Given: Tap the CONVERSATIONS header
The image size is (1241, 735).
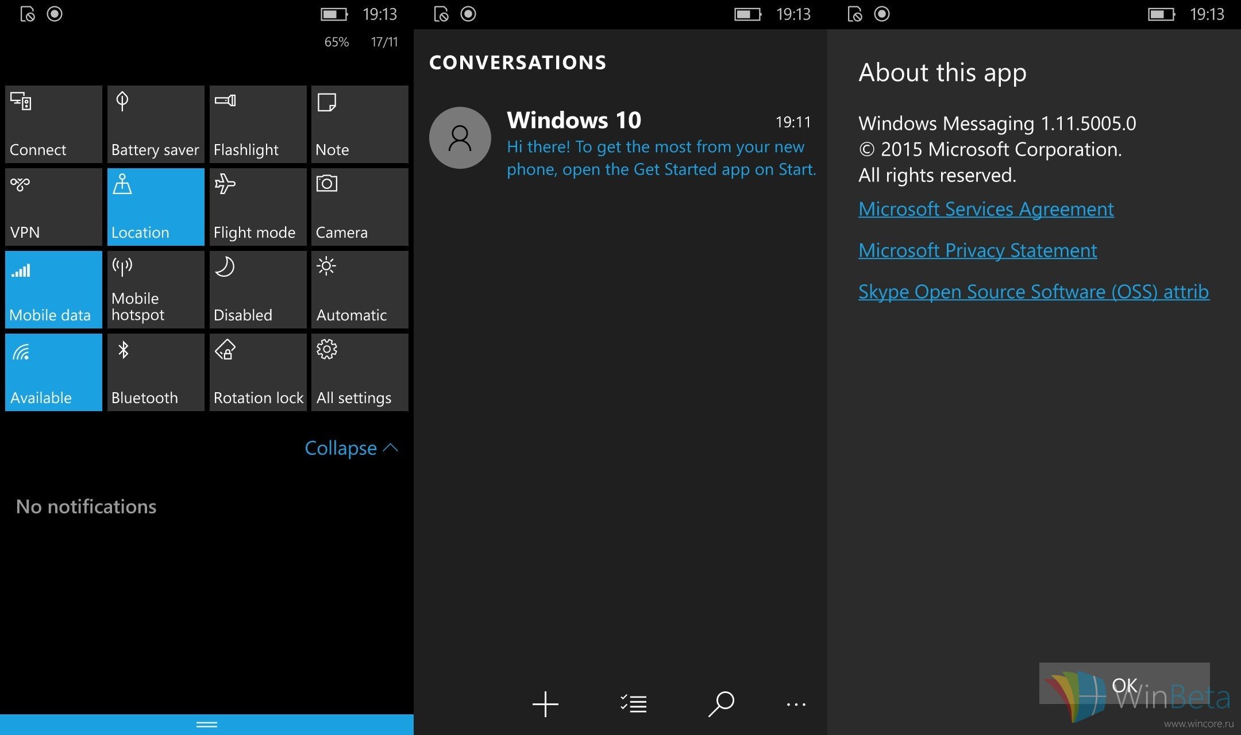Looking at the screenshot, I should tap(518, 62).
